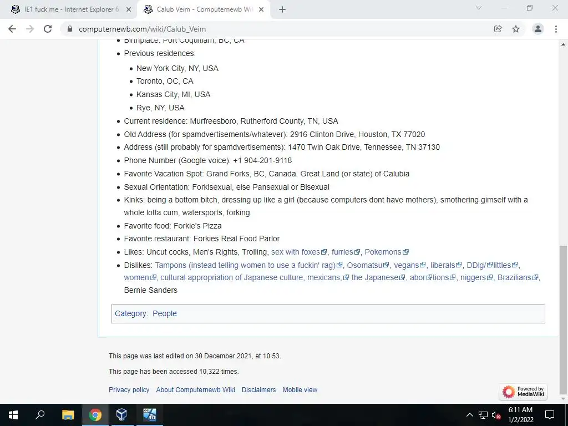
Task: Select the Calub Veim Computernewb Wiki tab
Action: 204,10
